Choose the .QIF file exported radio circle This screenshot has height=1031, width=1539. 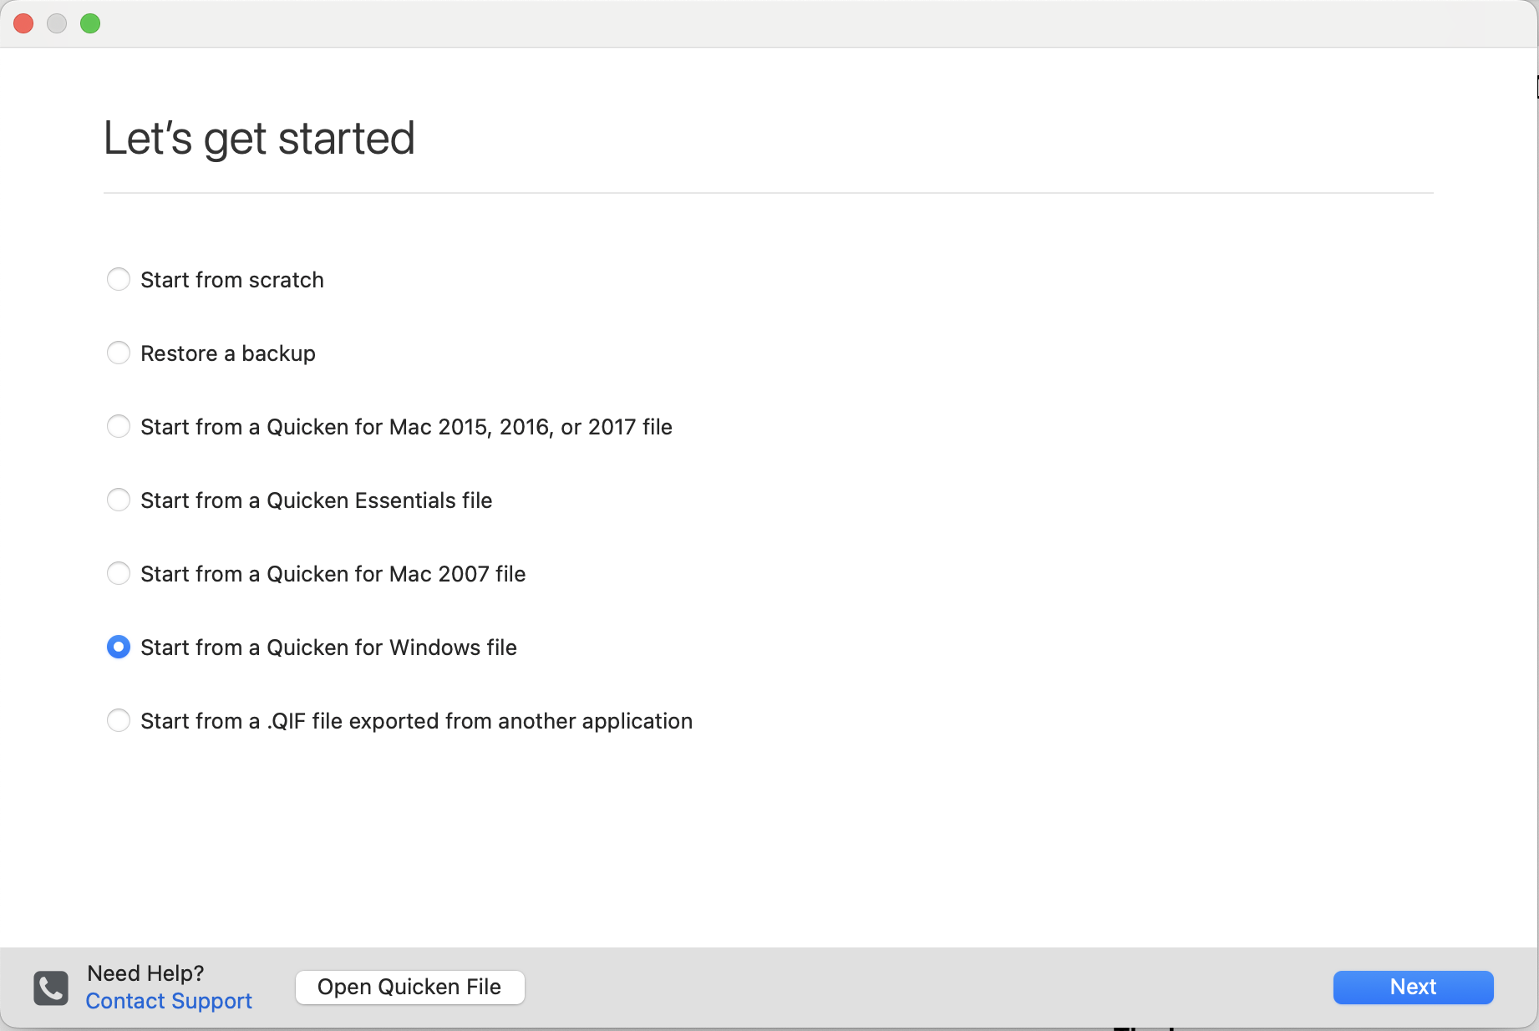tap(119, 720)
